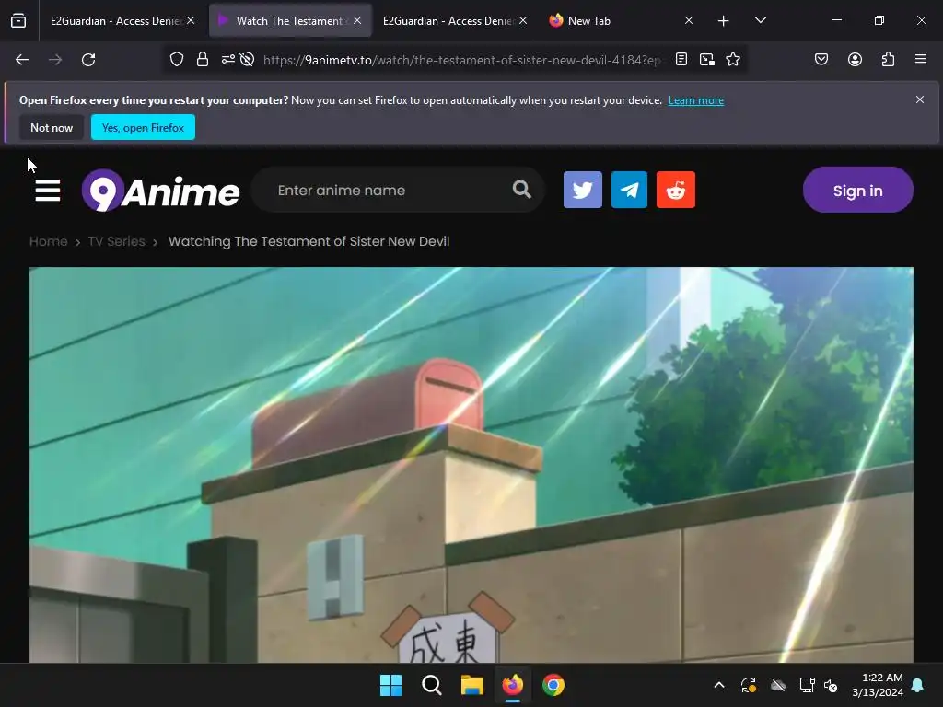Close the first E2Guardian tab
Screen dimensions: 943x707
[191, 20]
